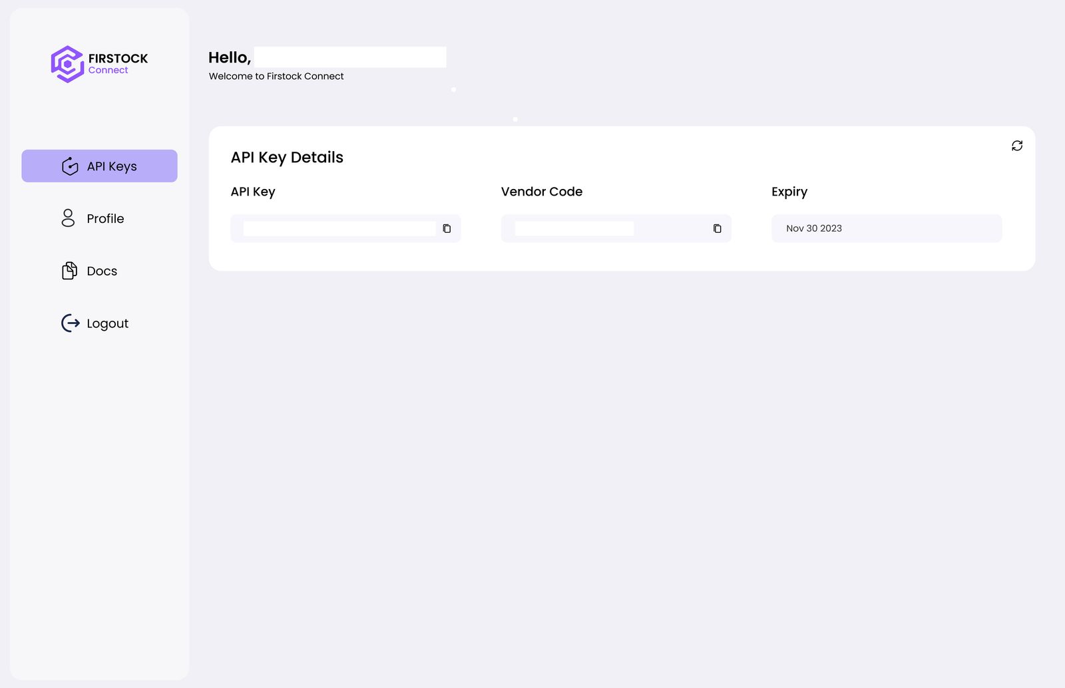Copy the API Key using its copy icon
This screenshot has height=688, width=1065.
coord(447,228)
